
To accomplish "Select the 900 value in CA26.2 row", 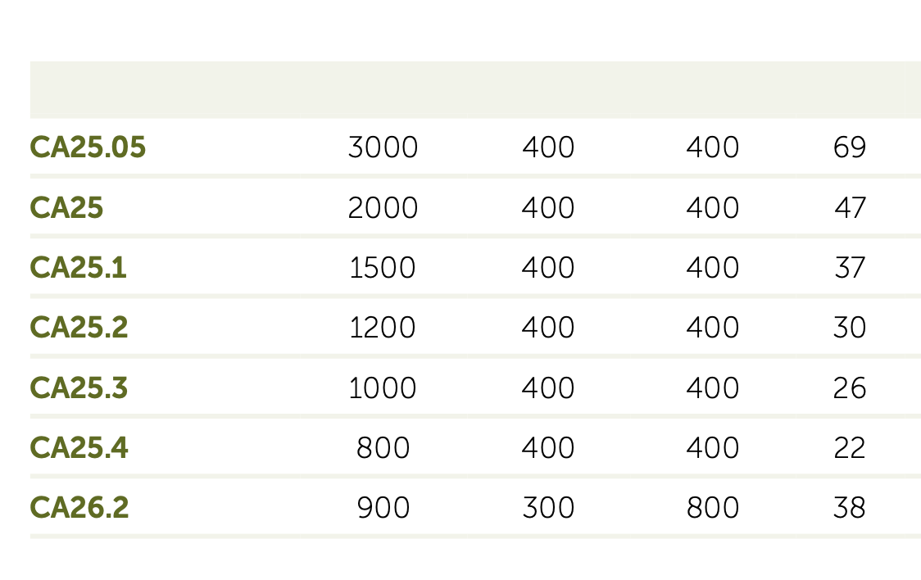I will (x=383, y=508).
